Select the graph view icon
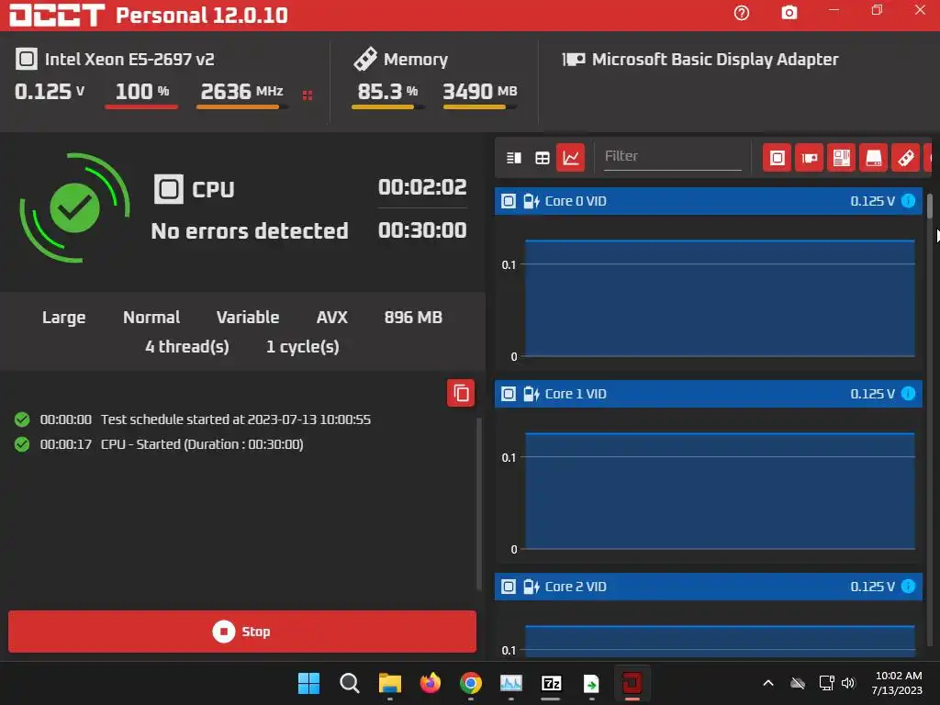940x705 pixels. (570, 158)
